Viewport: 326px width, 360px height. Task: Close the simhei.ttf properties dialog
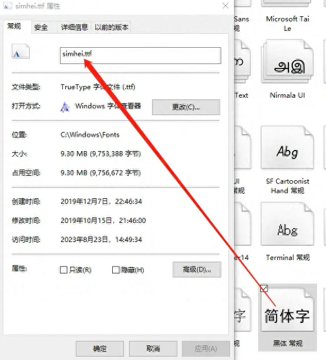226,6
